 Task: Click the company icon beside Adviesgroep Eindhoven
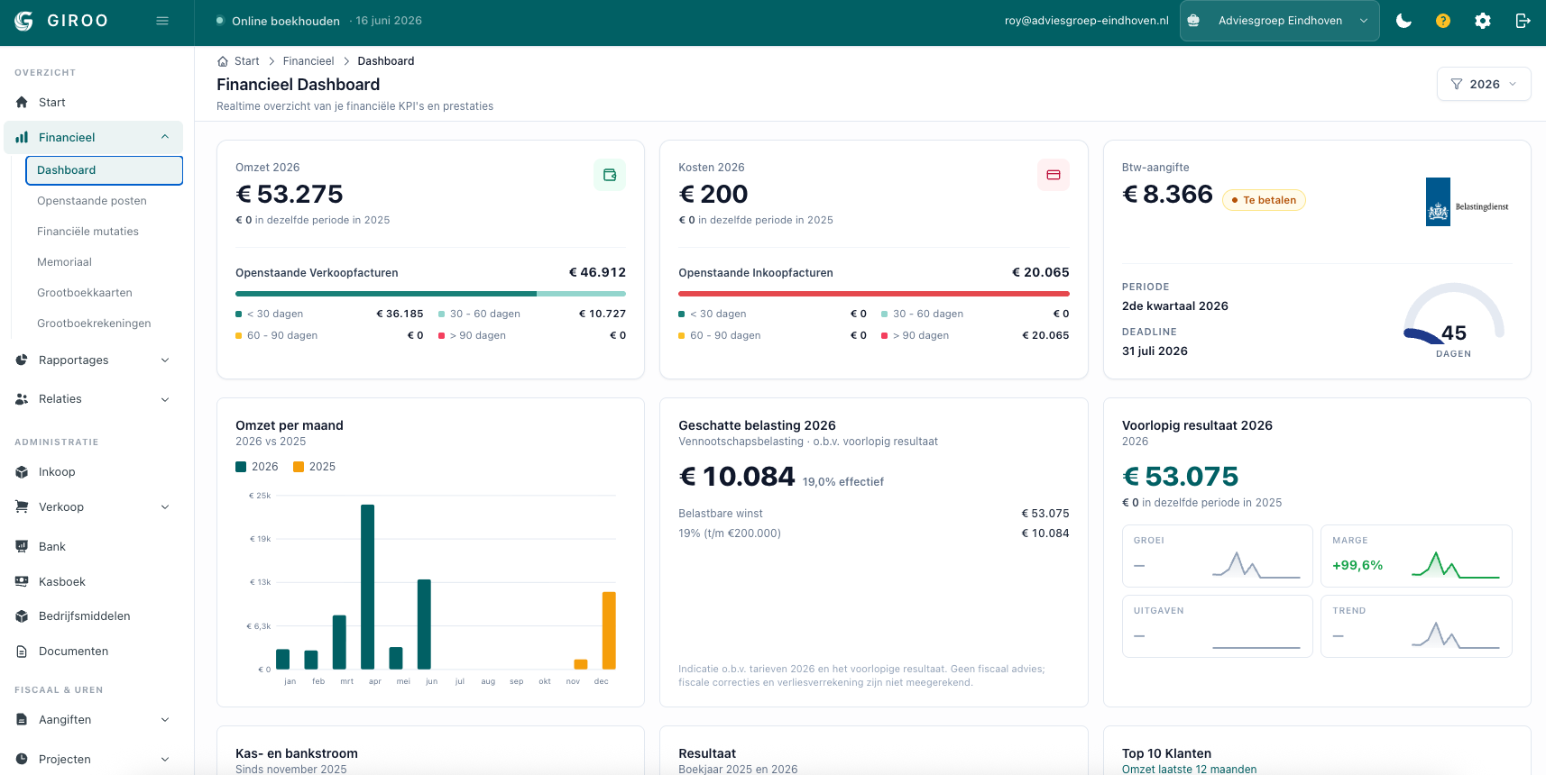point(1193,21)
